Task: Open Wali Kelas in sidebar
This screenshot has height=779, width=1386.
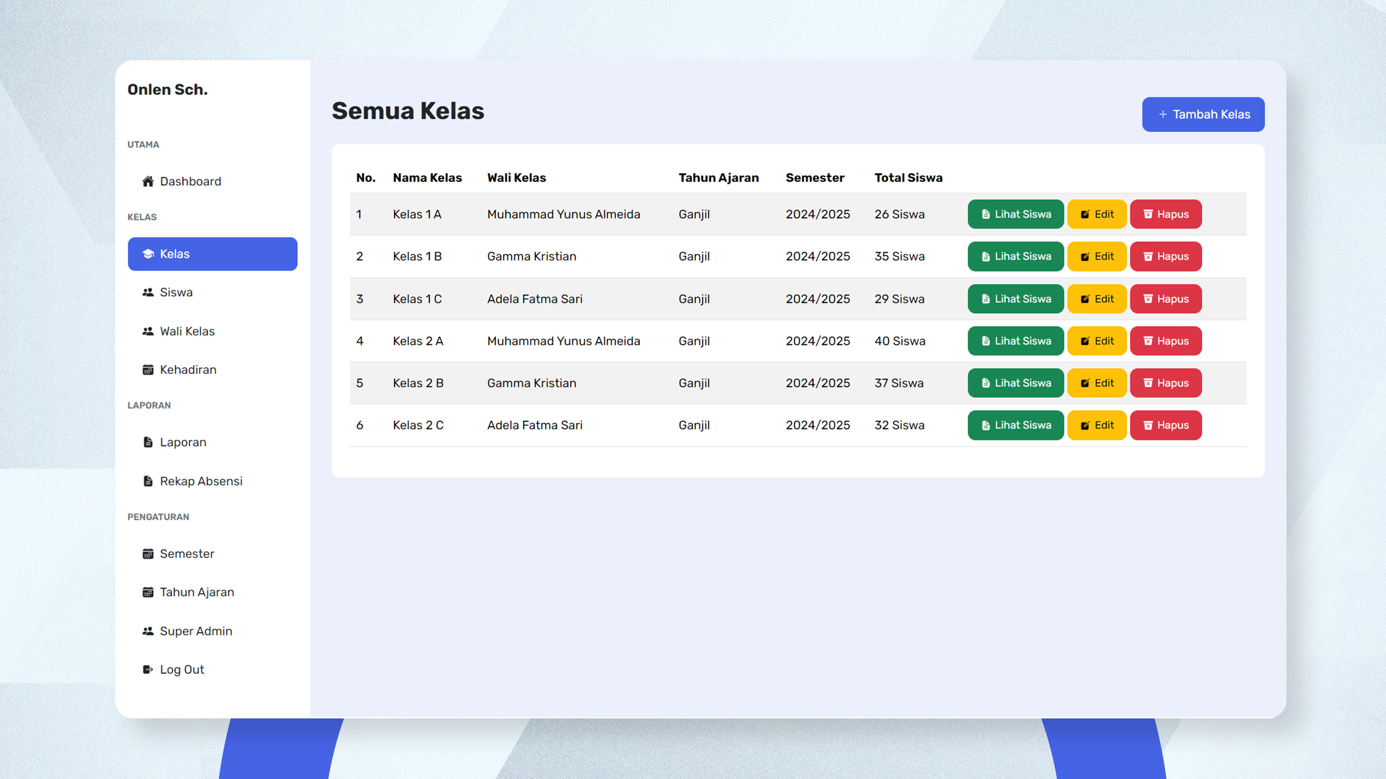Action: click(x=213, y=331)
